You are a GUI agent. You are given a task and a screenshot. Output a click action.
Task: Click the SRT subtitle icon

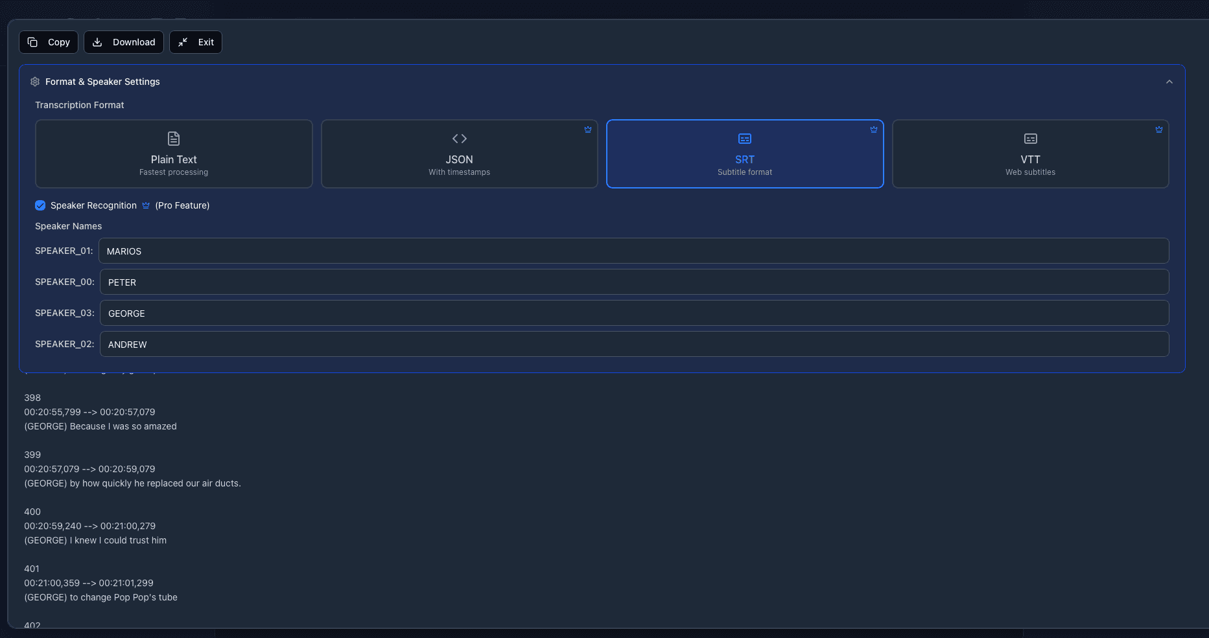point(744,139)
